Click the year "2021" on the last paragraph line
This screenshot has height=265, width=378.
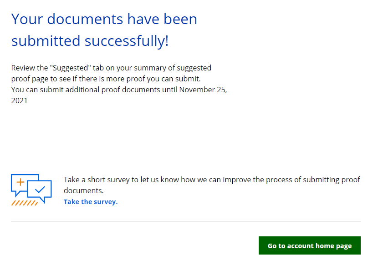click(x=19, y=100)
